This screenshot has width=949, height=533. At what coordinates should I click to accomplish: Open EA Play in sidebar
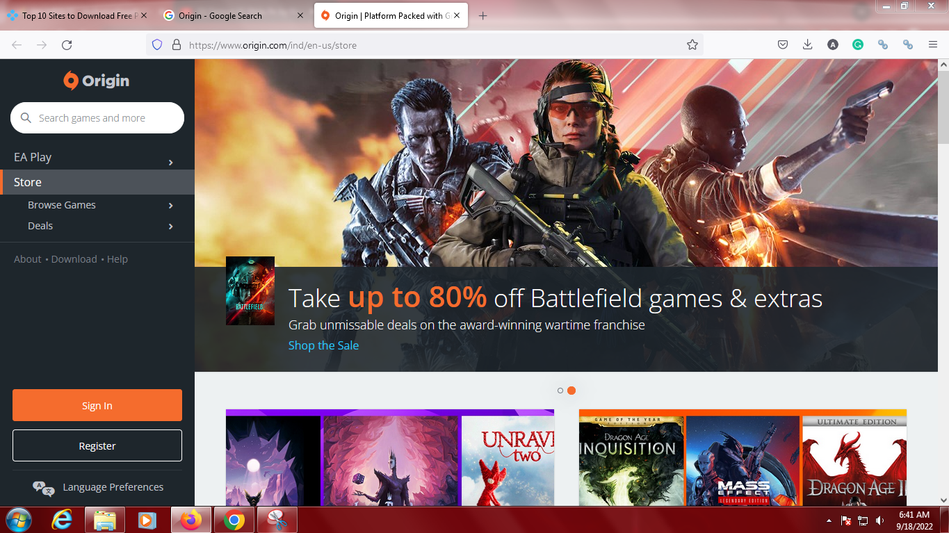[x=97, y=158]
